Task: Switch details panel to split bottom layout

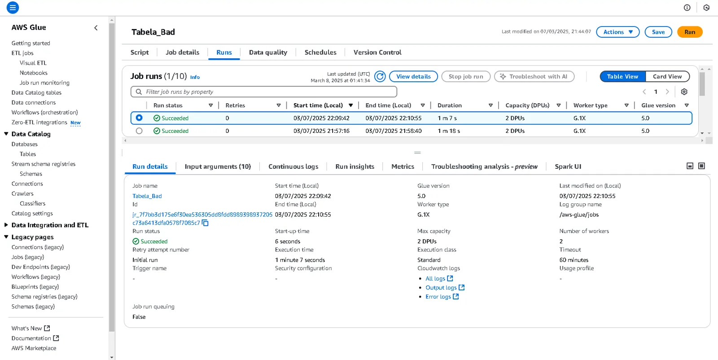Action: click(x=690, y=166)
